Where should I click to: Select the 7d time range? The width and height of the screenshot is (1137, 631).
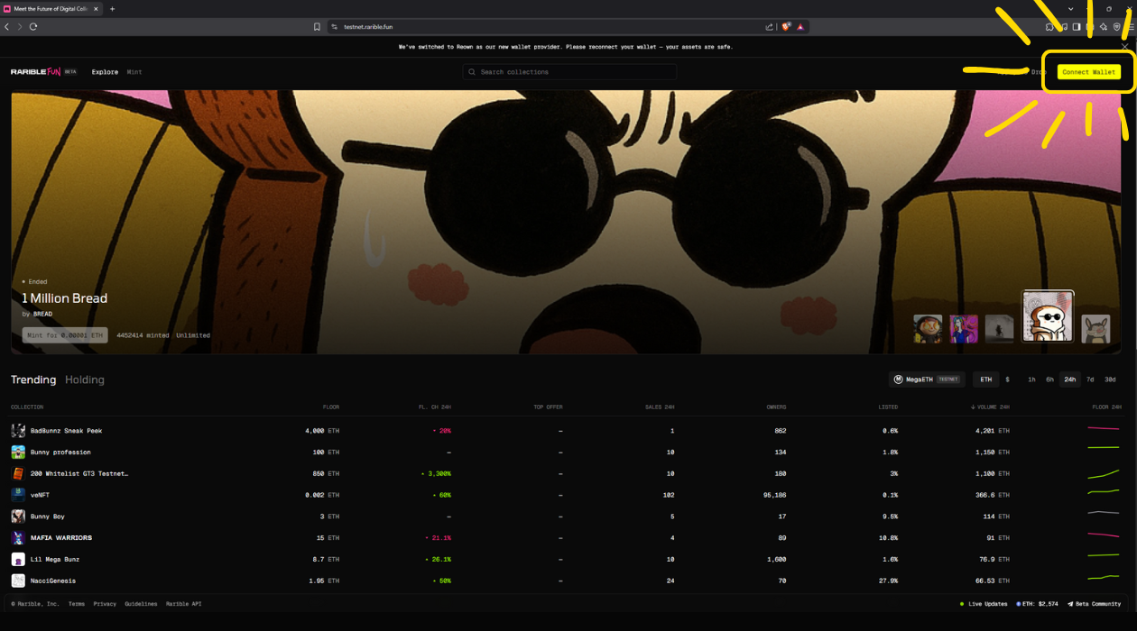1090,380
